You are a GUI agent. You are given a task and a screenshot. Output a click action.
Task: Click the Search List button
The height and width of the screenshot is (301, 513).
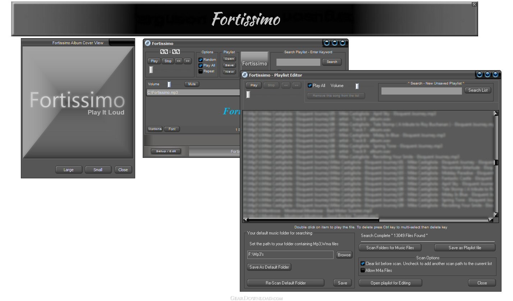pyautogui.click(x=478, y=90)
